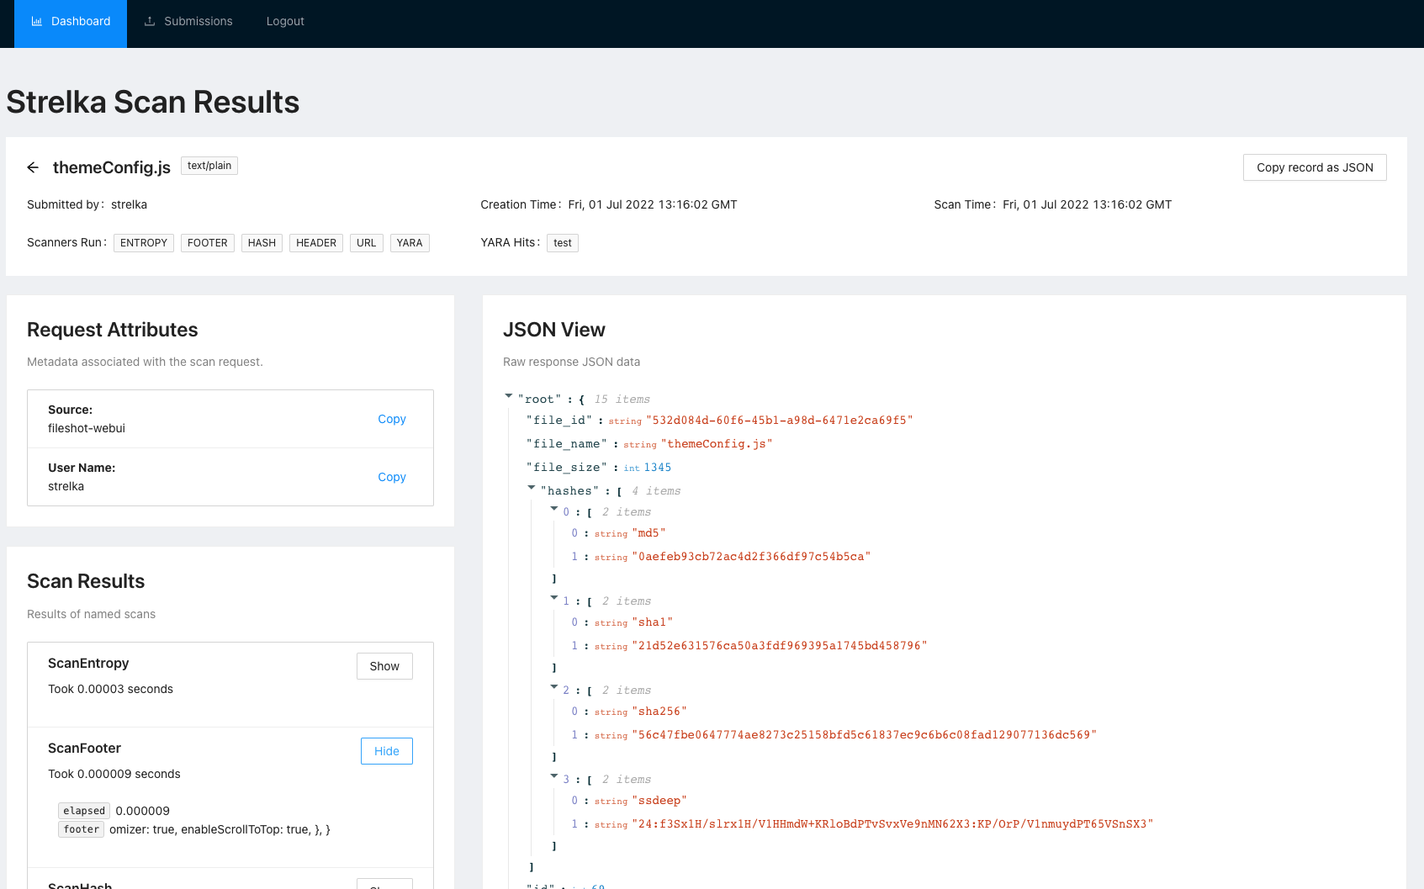The height and width of the screenshot is (889, 1424).
Task: Click the Copy record as JSON button
Action: coord(1315,167)
